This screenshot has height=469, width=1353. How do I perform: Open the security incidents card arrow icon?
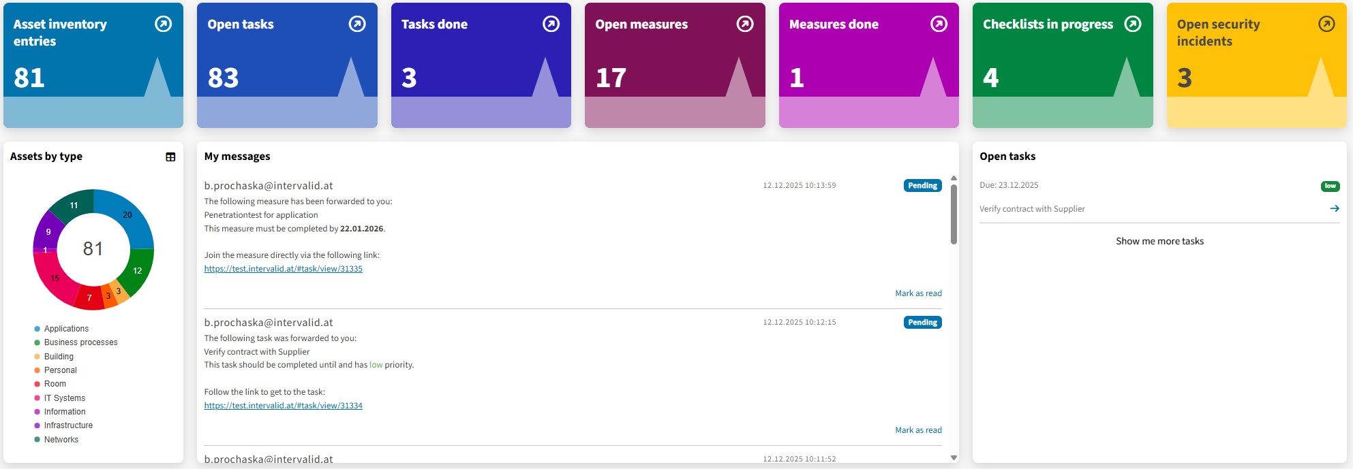pos(1326,25)
